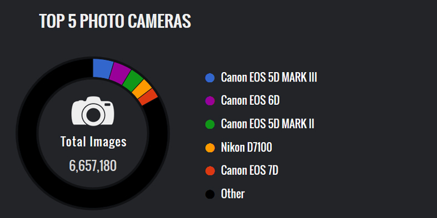437x218 pixels.
Task: Select the blue segment of the donut chart
Action: click(102, 68)
